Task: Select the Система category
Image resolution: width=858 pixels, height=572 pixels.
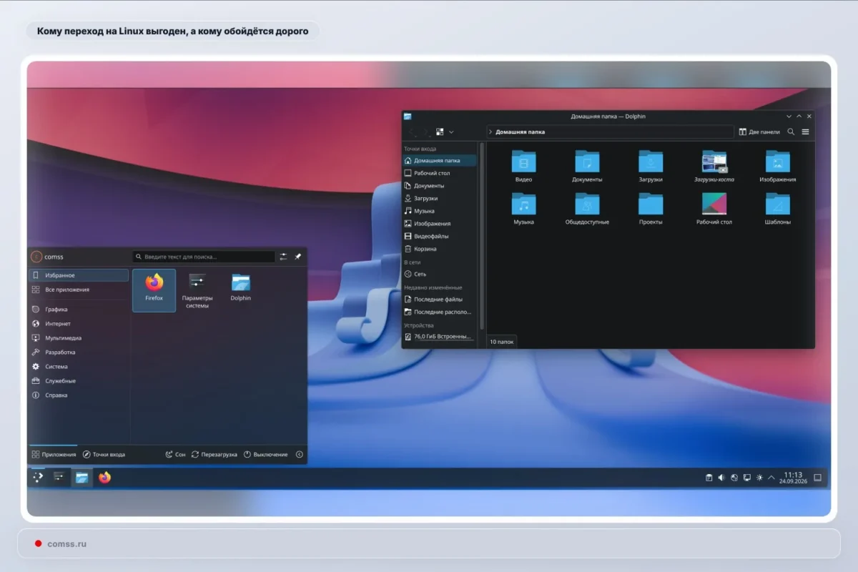Action: 79,367
